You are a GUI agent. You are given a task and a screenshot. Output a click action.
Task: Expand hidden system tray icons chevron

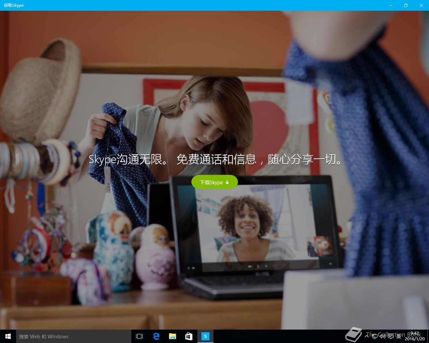click(367, 336)
